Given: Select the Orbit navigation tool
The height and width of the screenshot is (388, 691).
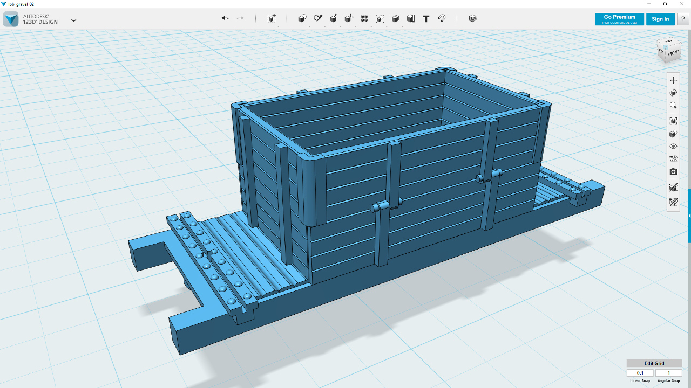Looking at the screenshot, I should (673, 93).
